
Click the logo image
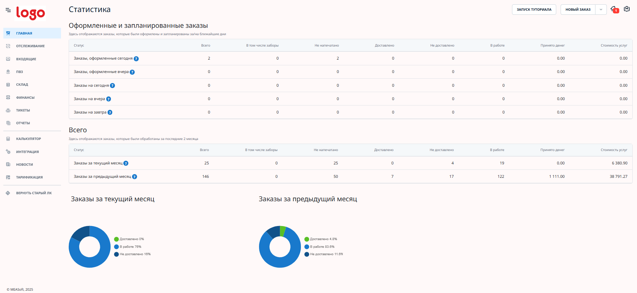coord(30,13)
